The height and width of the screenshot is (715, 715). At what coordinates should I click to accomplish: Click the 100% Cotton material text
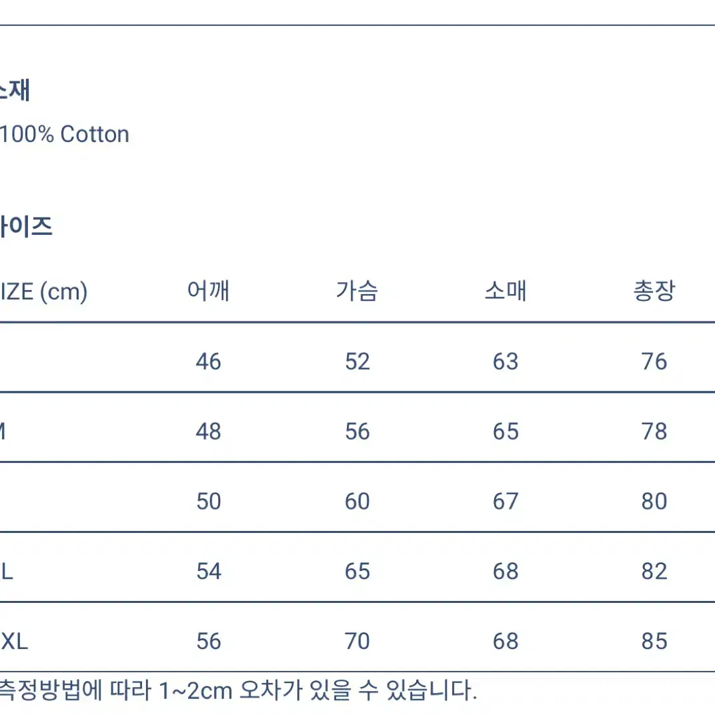64,134
